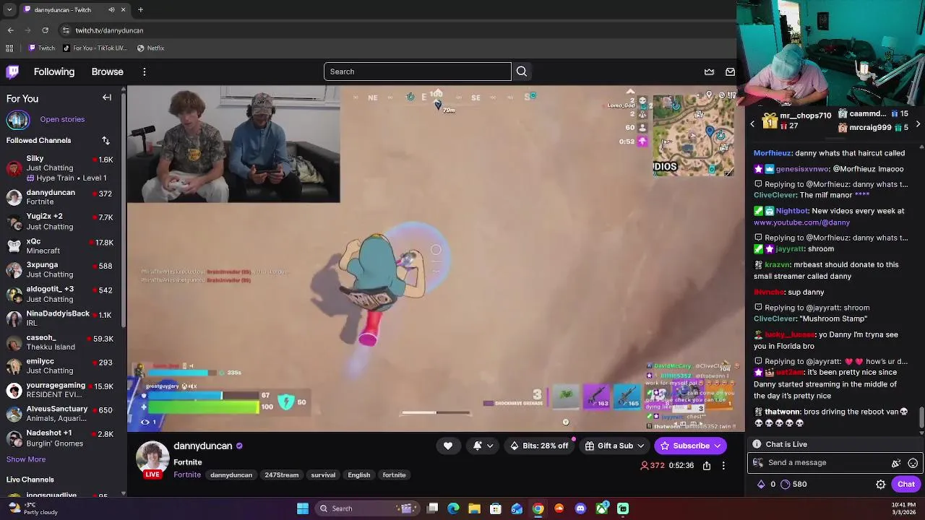925x520 pixels.
Task: Open Bits cheer icon in chat input
Action: pyautogui.click(x=896, y=463)
